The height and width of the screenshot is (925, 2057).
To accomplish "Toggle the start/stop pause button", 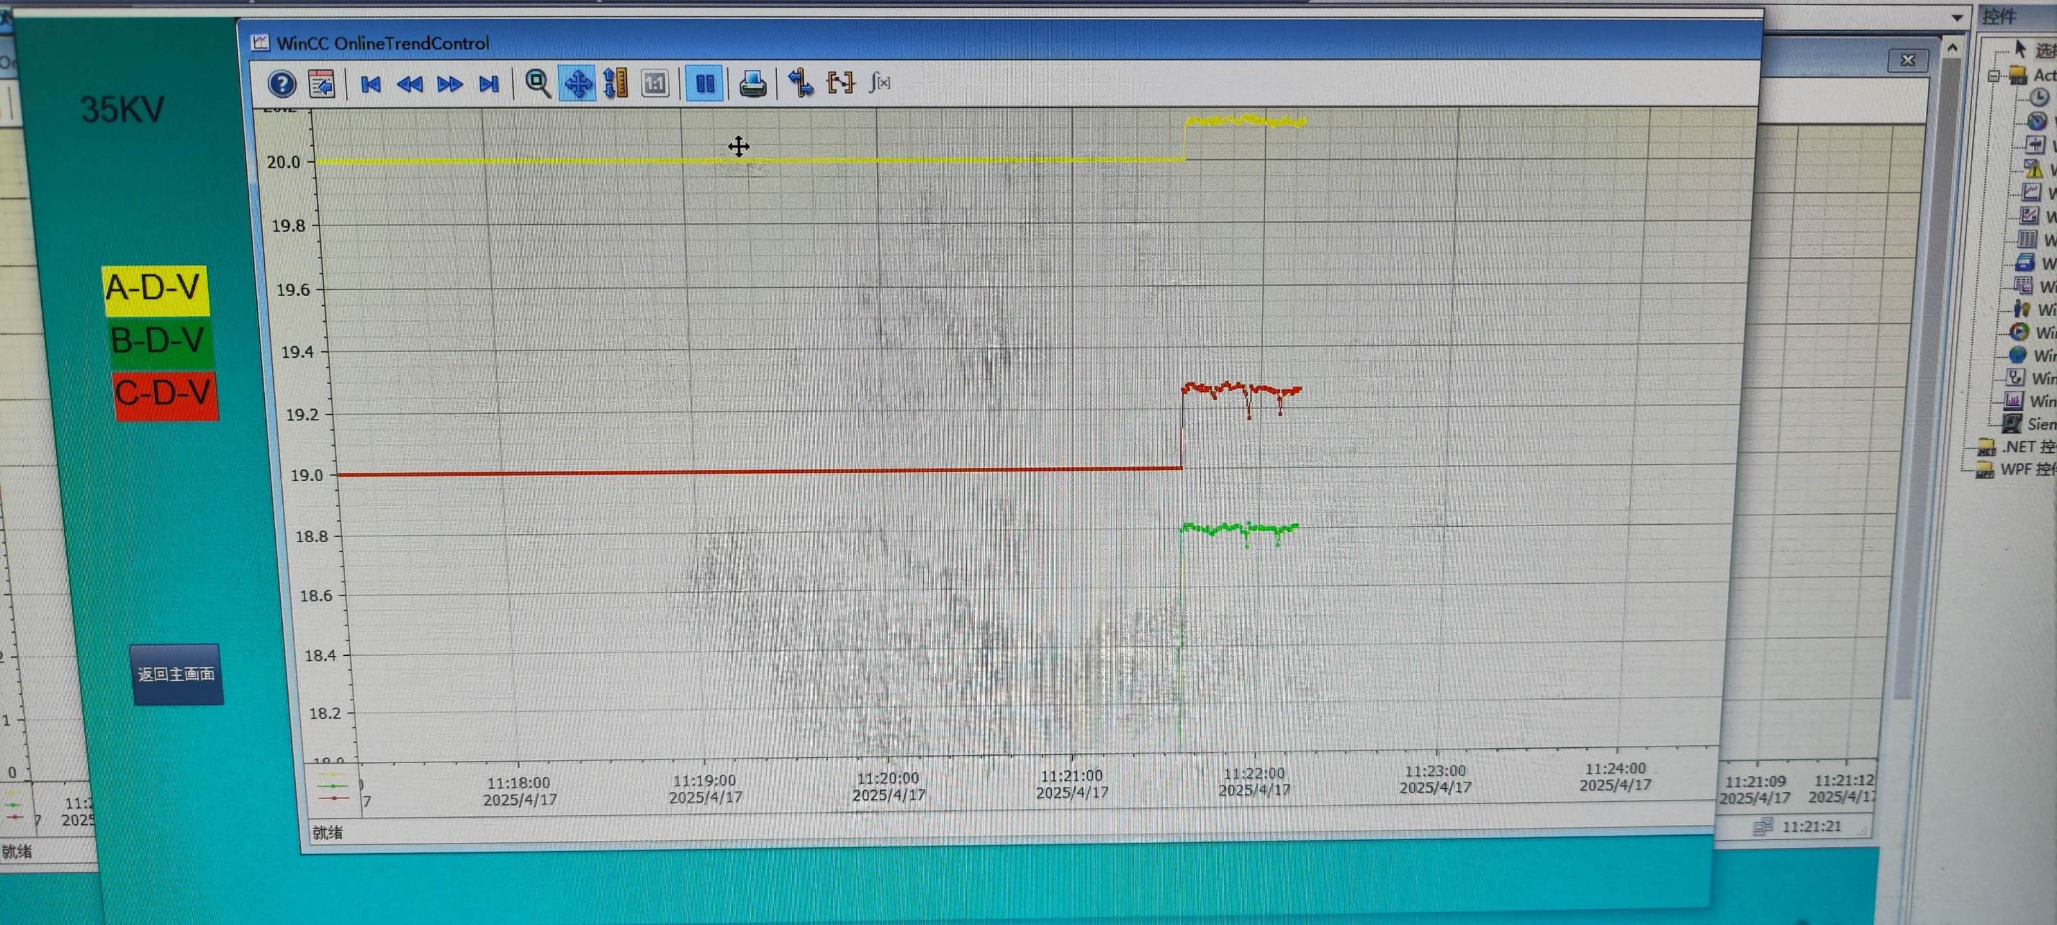I will click(705, 83).
